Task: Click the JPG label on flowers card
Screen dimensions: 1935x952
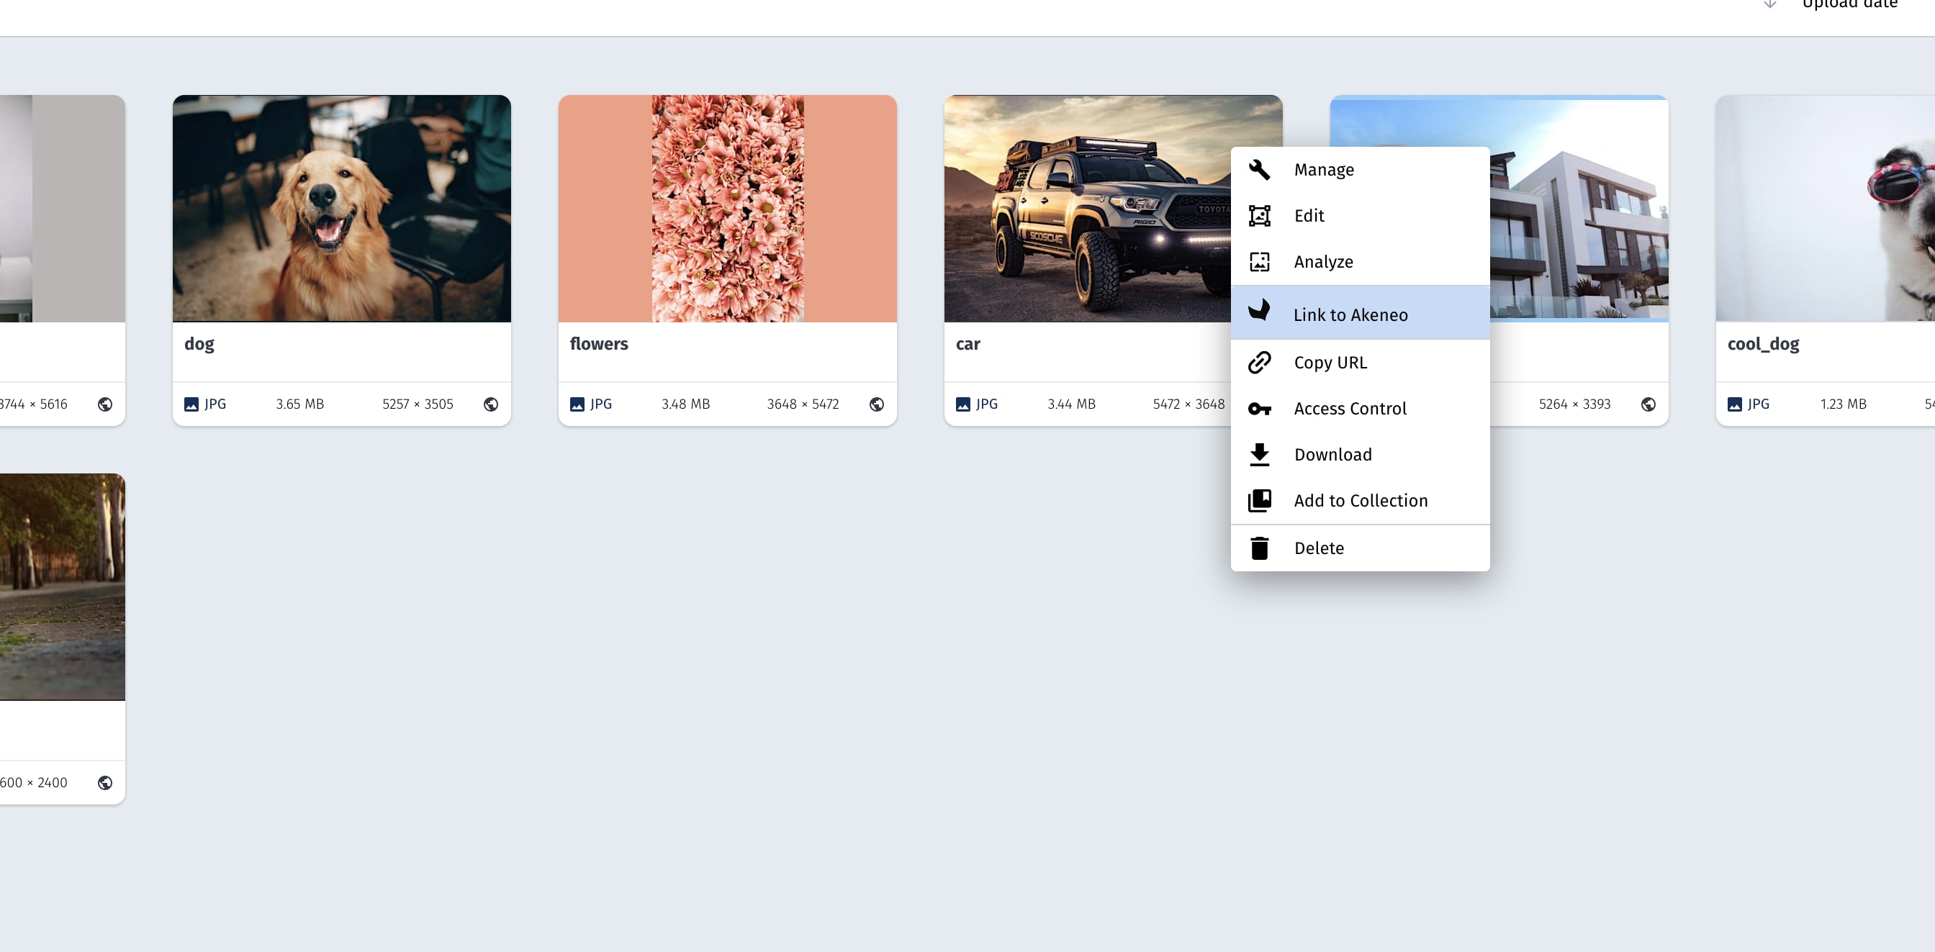Action: point(601,404)
